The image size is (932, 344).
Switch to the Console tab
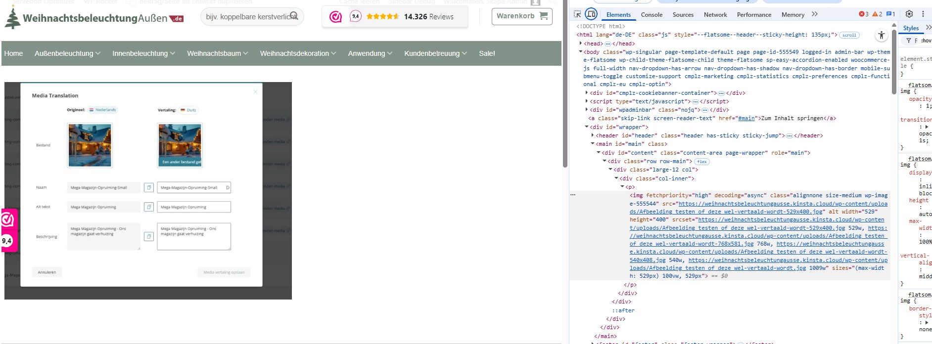[652, 15]
